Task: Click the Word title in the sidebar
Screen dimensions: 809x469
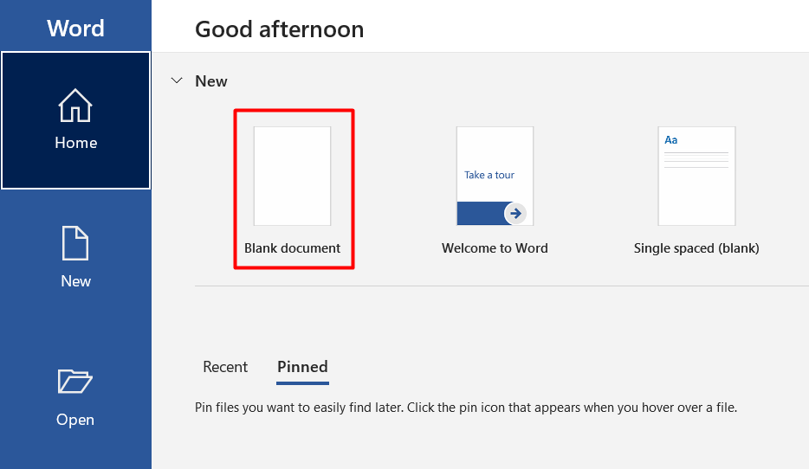Action: pos(75,28)
